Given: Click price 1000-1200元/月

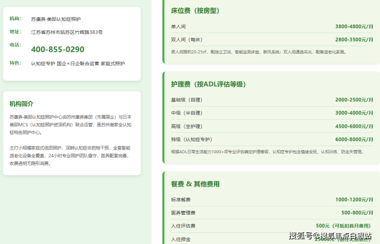Looking at the screenshot, I should (354, 199).
